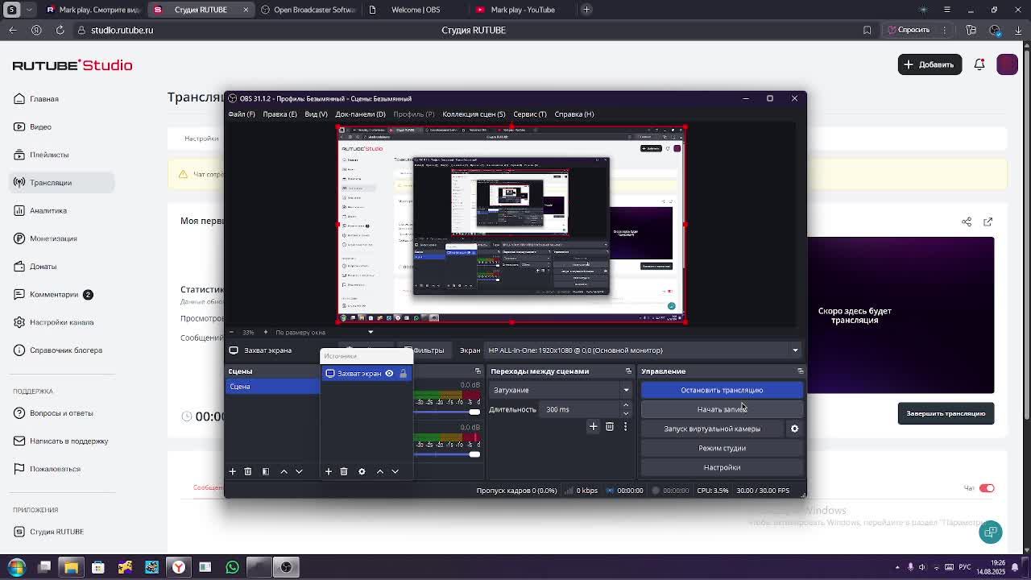This screenshot has height=580, width=1031.
Task: Remove the scene transition with the trash icon
Action: [610, 426]
